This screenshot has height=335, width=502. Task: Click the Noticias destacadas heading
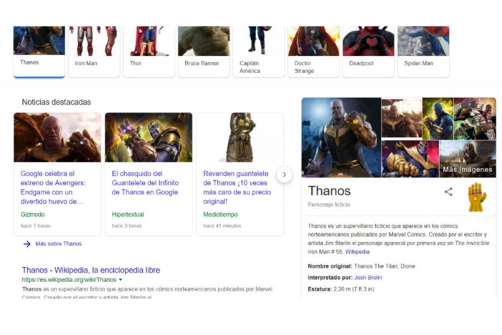(x=57, y=102)
